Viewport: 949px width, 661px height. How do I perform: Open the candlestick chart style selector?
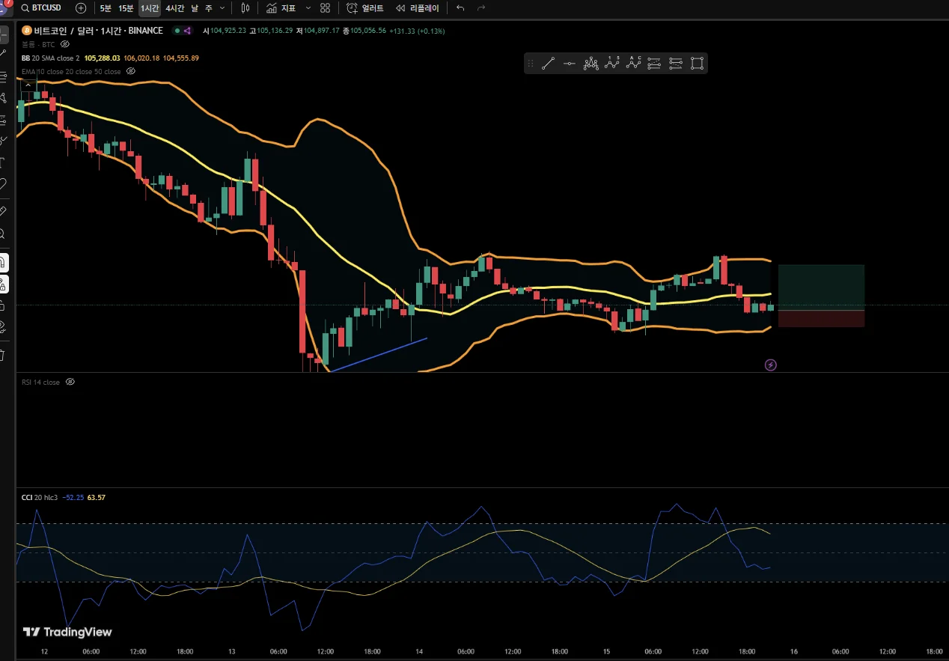coord(245,8)
